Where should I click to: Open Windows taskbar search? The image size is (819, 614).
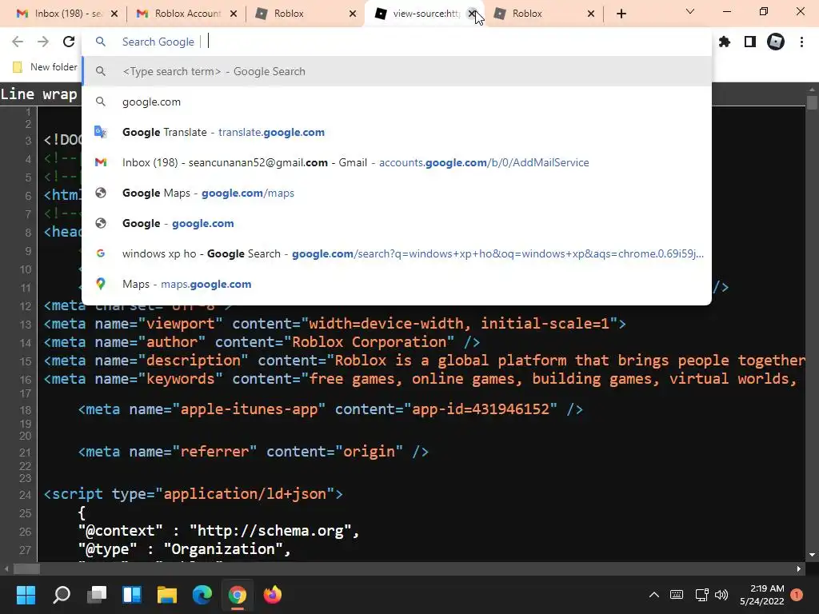62,595
